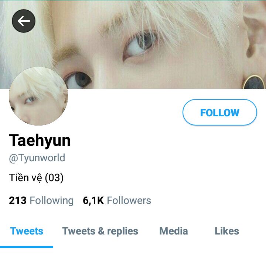This screenshot has height=254, width=266.
Task: Go back using the arrow icon
Action: tap(24, 21)
